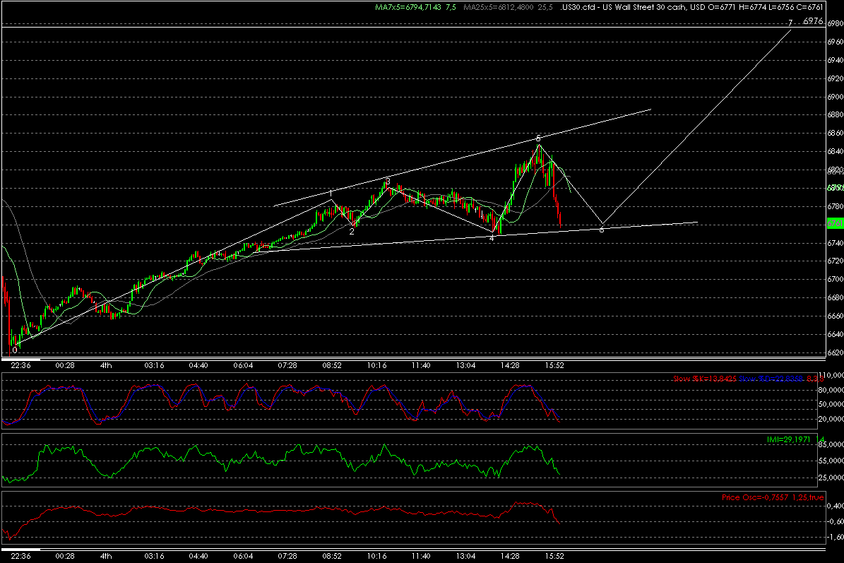Click the 6720 price axis value
Viewport: 844px width, 563px height.
pos(836,261)
